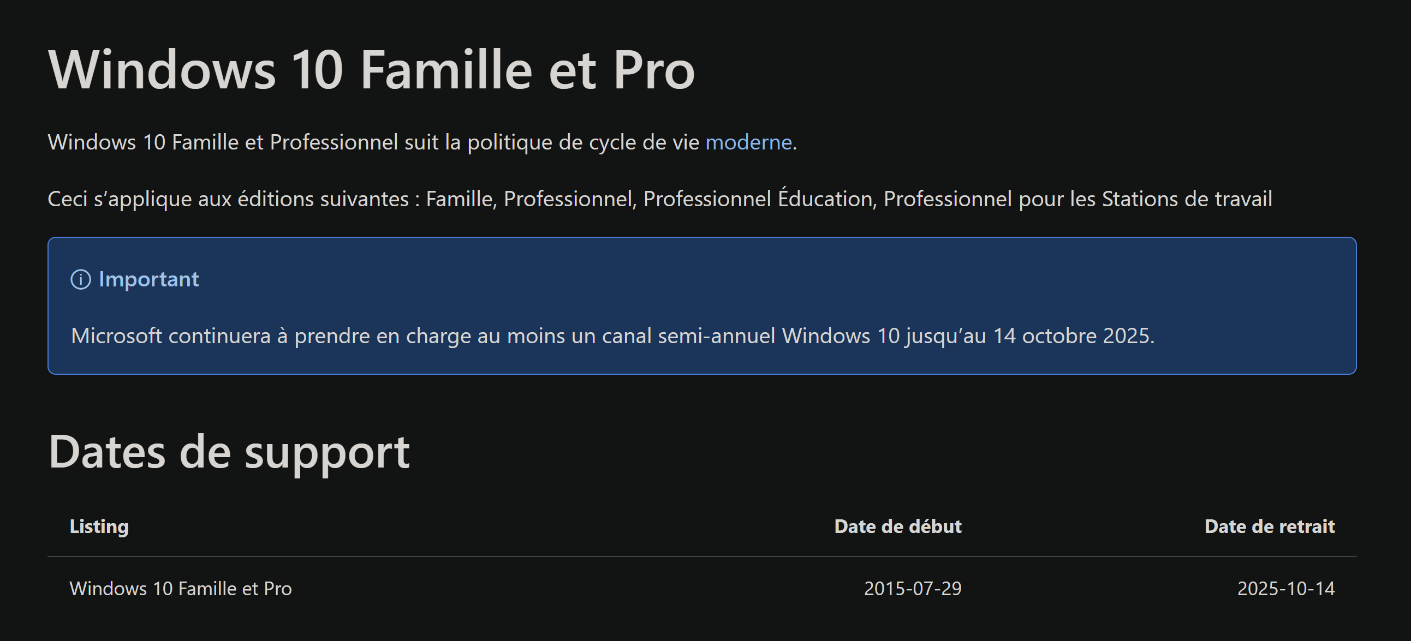Open the "moderne" lifecycle policy link
This screenshot has height=641, width=1411.
pos(748,142)
